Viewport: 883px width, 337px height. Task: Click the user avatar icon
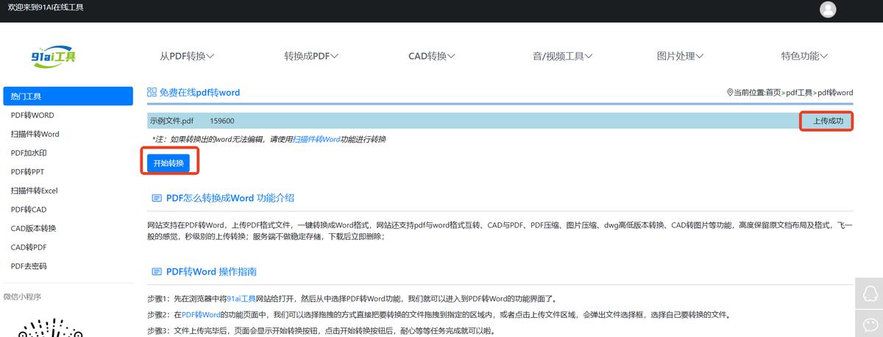tap(828, 10)
